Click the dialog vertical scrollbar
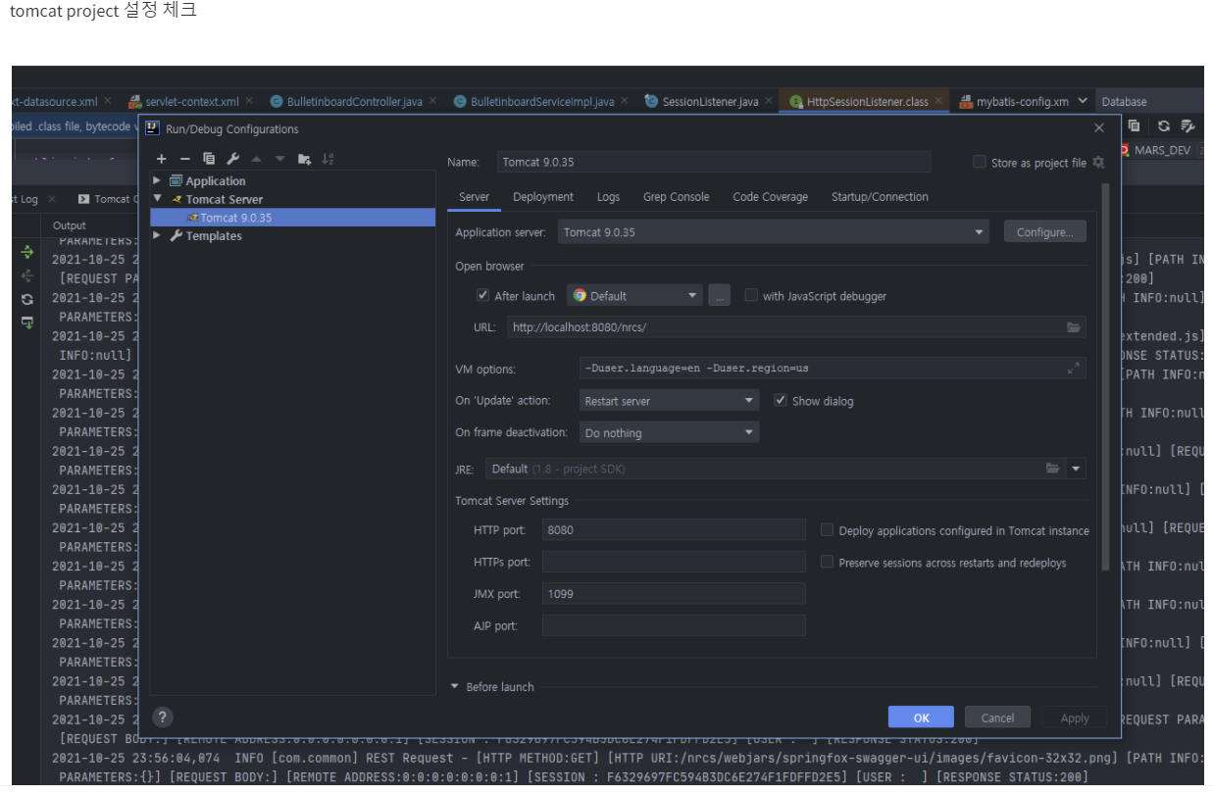This screenshot has width=1213, height=793. (x=1106, y=374)
